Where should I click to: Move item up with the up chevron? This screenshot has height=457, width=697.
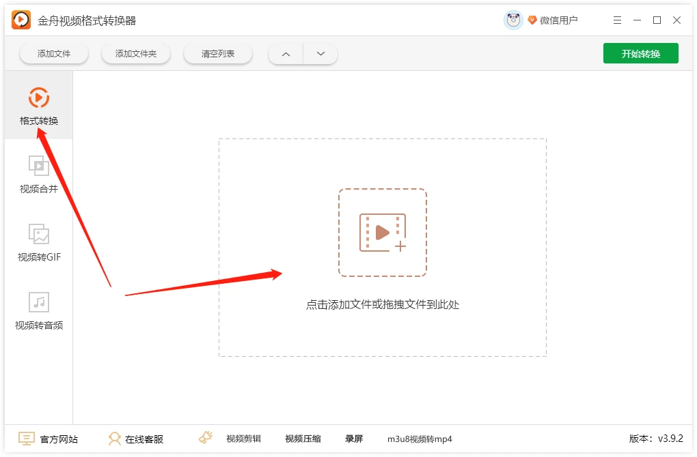(286, 54)
